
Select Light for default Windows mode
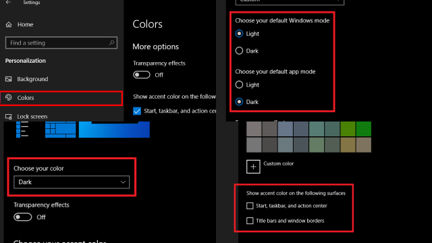(239, 34)
